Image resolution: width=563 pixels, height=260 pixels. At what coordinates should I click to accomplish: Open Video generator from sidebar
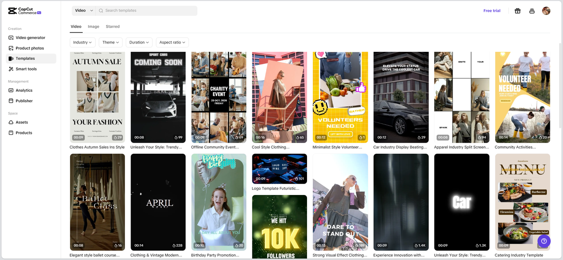coord(30,38)
